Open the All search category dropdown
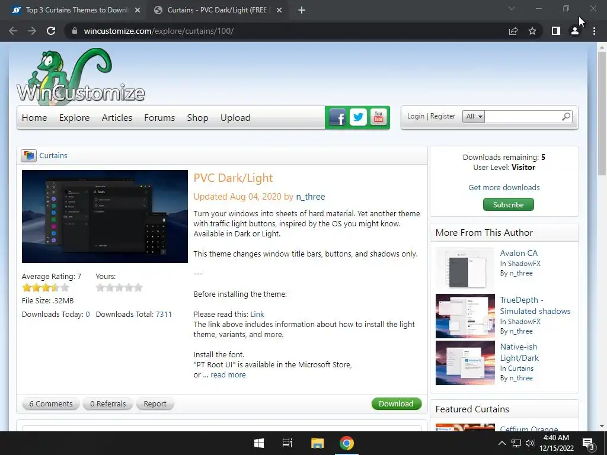This screenshot has height=455, width=607. [x=474, y=116]
